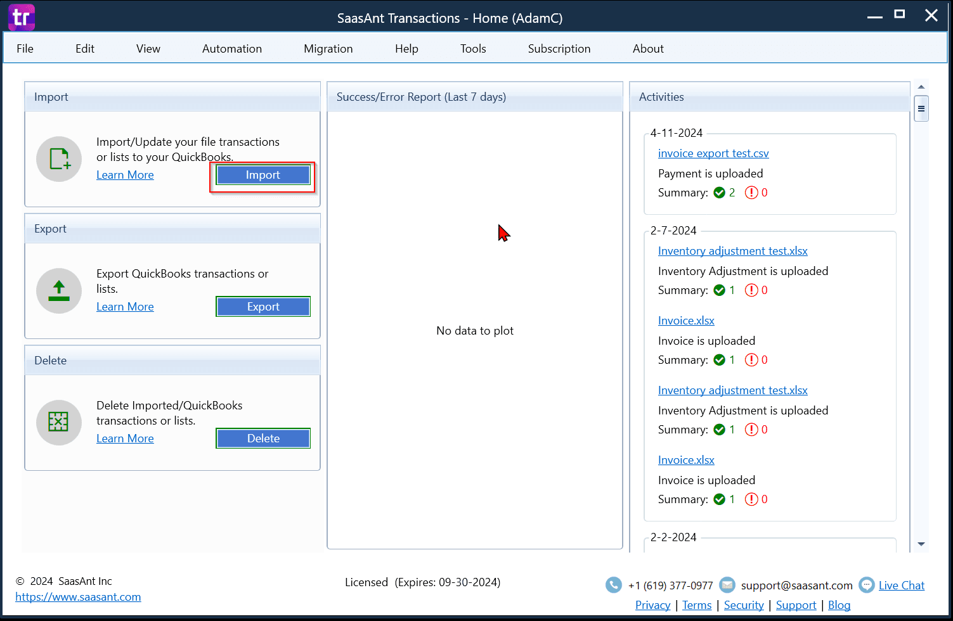This screenshot has width=953, height=621.
Task: Click the Licensed expiry date text
Action: click(x=422, y=582)
